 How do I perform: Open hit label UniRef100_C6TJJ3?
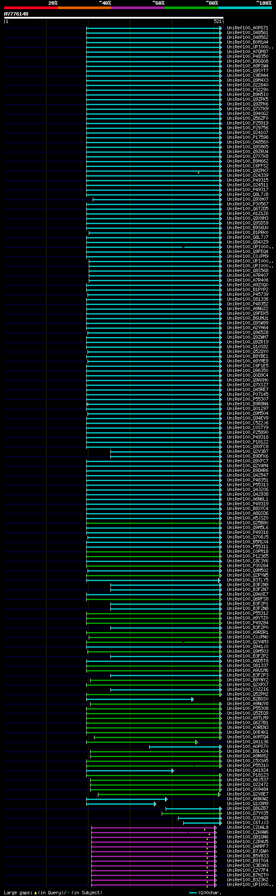248,822
